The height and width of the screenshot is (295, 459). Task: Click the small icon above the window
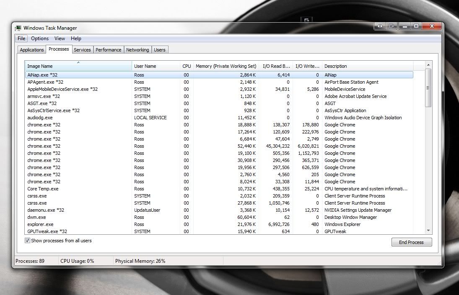306,20
